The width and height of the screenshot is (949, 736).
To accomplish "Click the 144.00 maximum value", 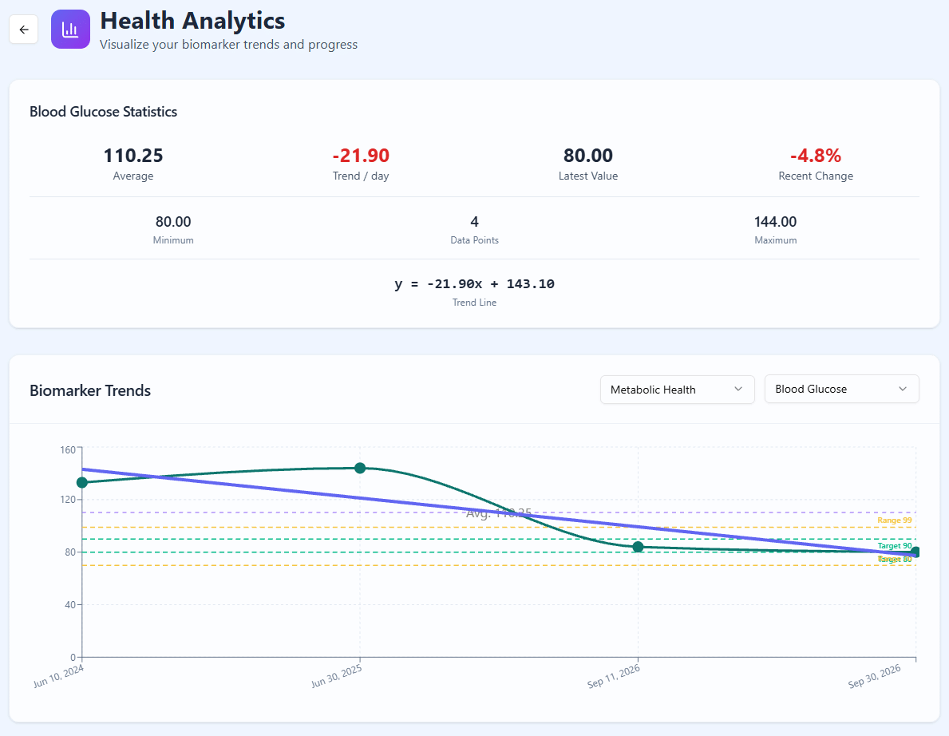I will point(775,222).
